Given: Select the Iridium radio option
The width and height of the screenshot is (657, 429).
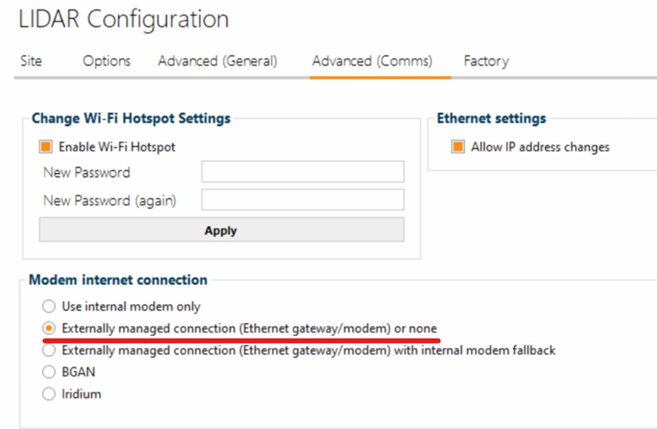Looking at the screenshot, I should (x=49, y=394).
